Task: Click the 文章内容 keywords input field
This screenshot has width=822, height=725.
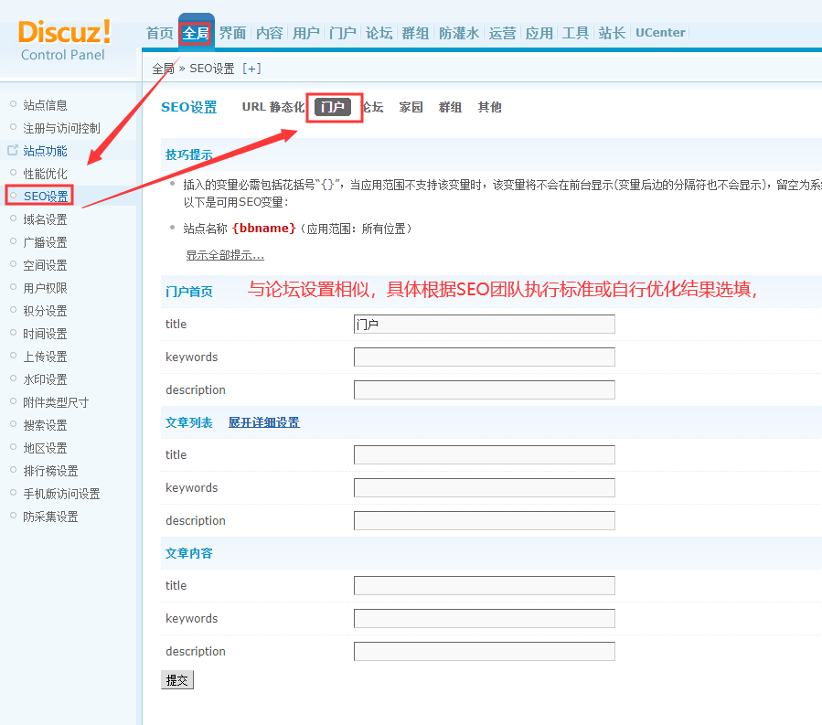Action: tap(485, 619)
